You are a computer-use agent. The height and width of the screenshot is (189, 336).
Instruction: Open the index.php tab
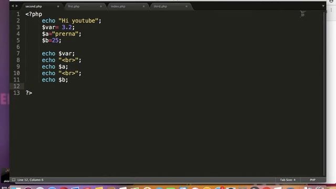coord(118,6)
